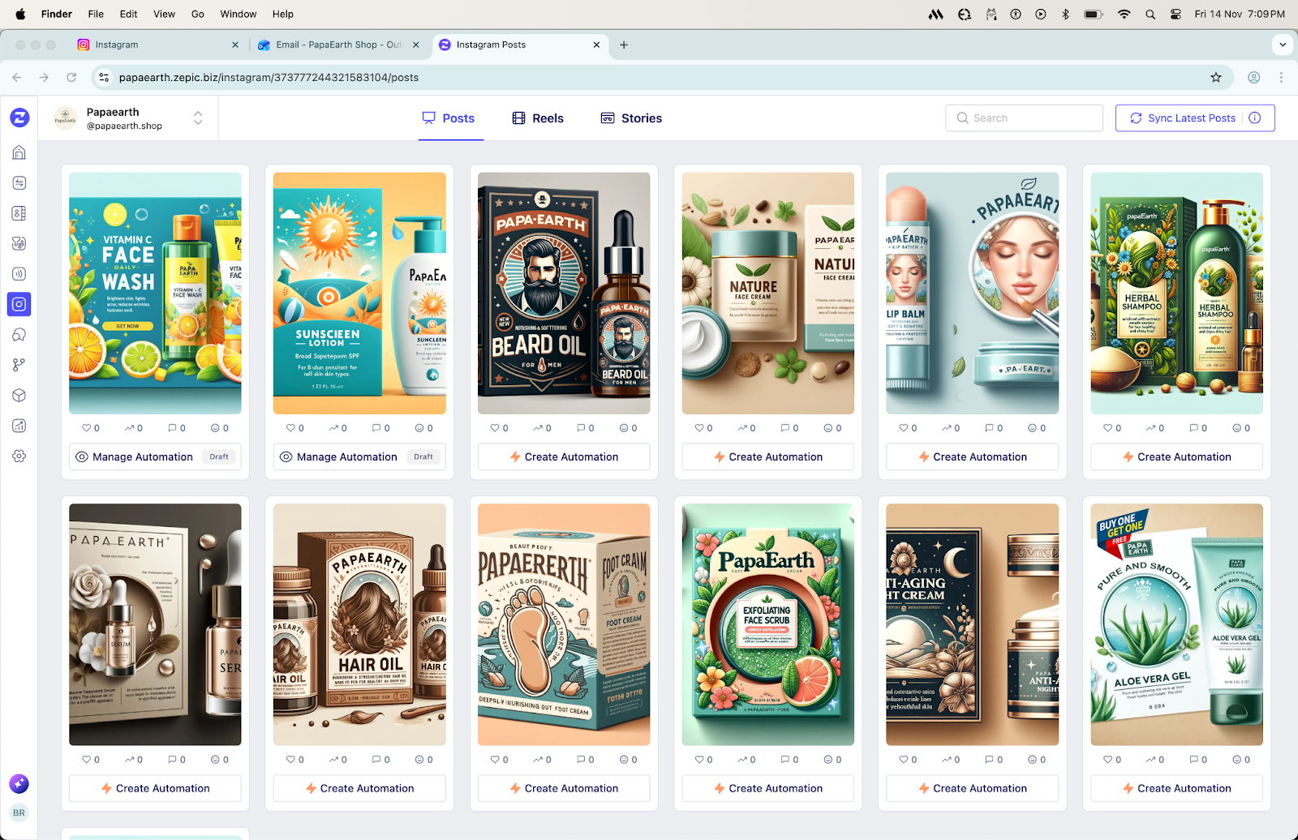The image size is (1298, 840).
Task: Open the settings gear icon in sidebar
Action: coord(19,456)
